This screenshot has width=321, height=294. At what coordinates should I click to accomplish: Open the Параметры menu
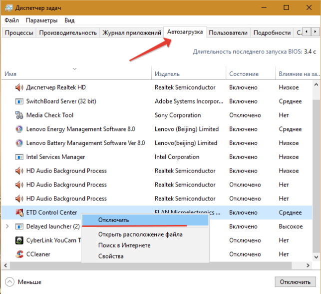point(42,20)
